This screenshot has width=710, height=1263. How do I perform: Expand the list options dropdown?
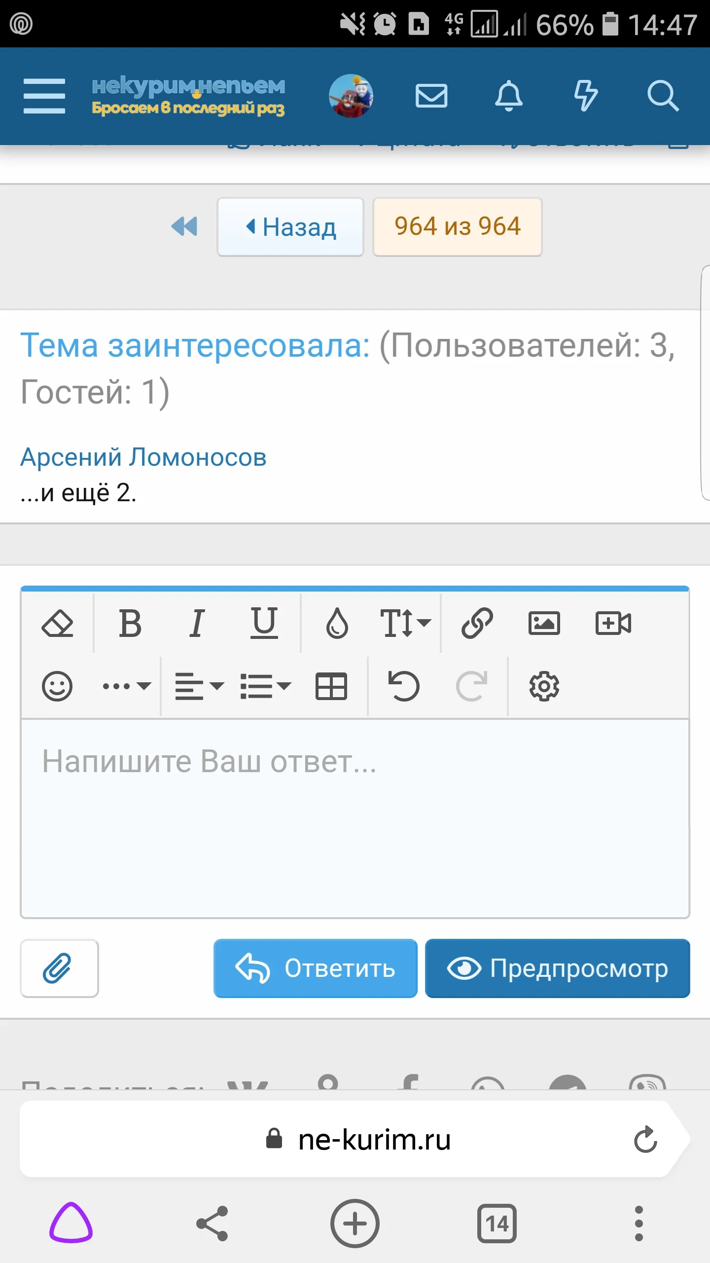coord(266,686)
